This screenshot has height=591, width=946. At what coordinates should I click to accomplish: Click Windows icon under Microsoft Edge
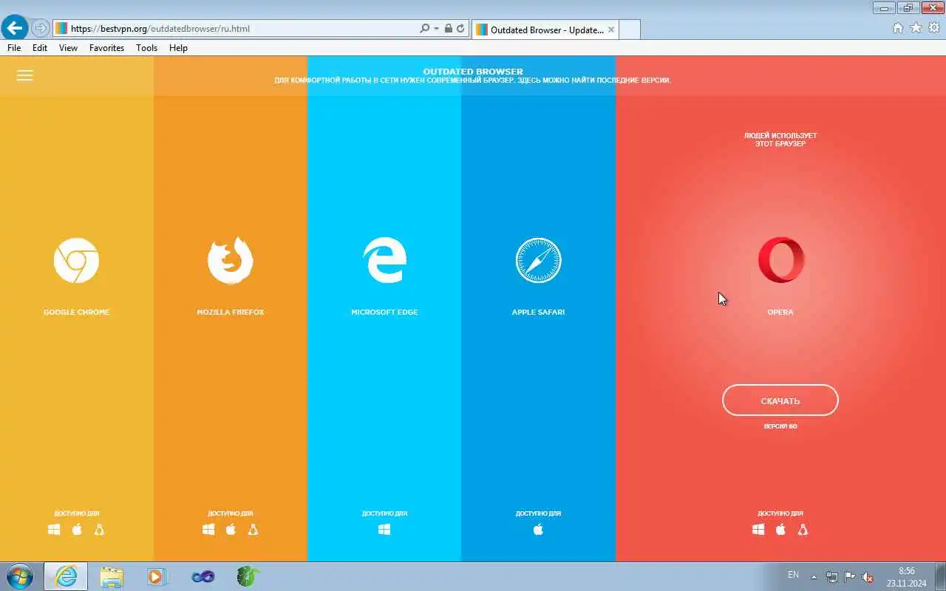[384, 530]
